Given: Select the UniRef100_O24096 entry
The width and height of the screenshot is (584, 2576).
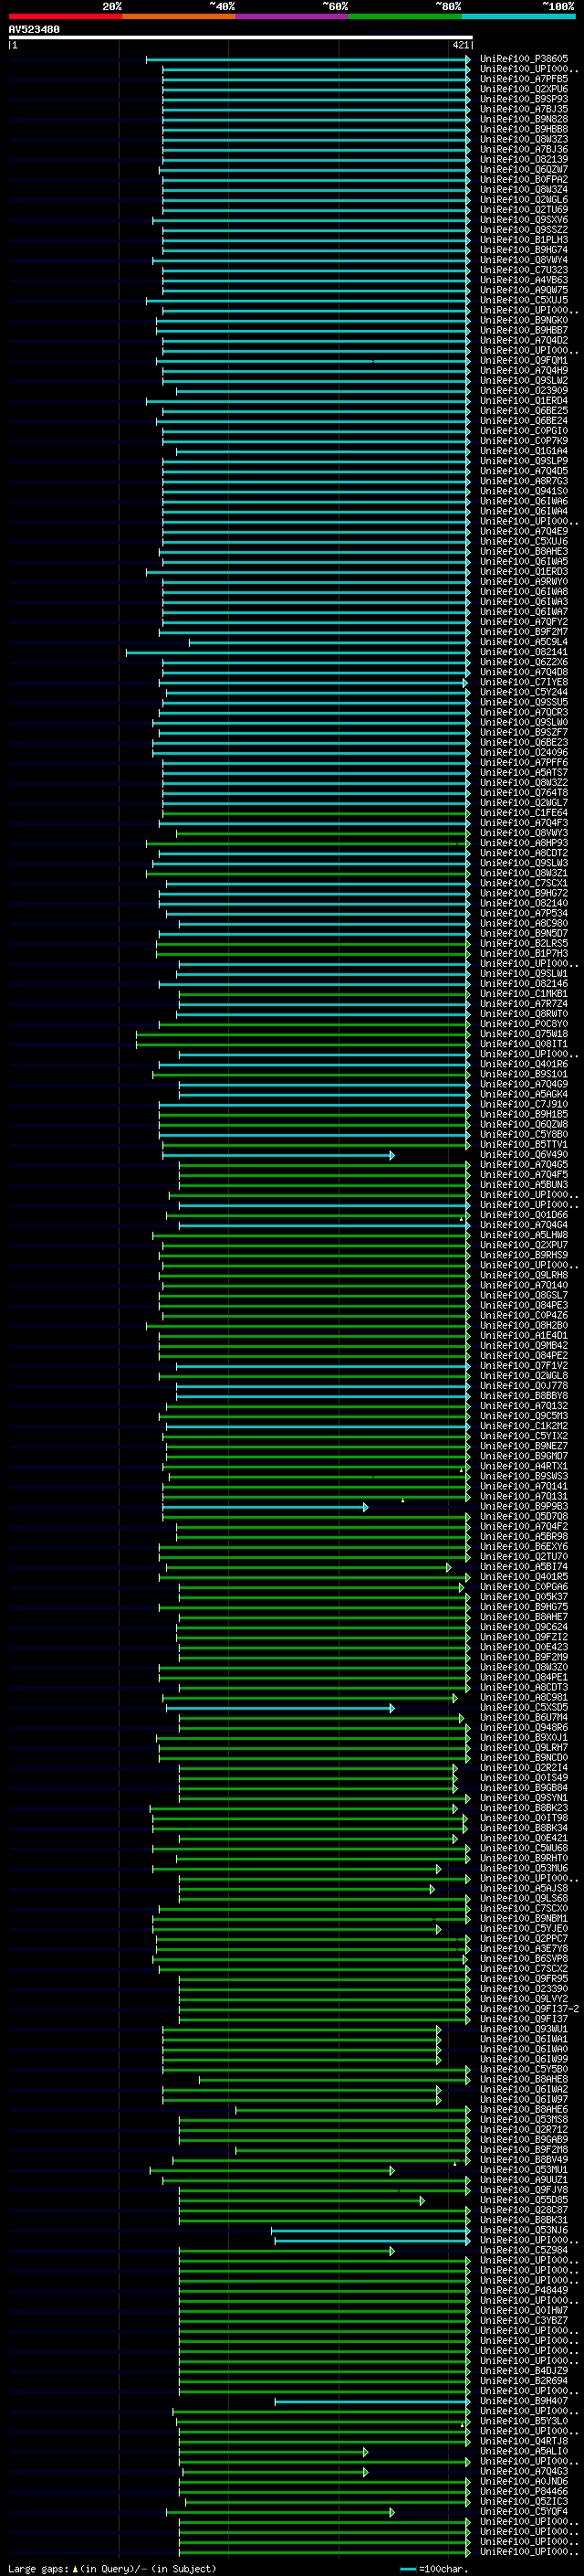Looking at the screenshot, I should [524, 753].
